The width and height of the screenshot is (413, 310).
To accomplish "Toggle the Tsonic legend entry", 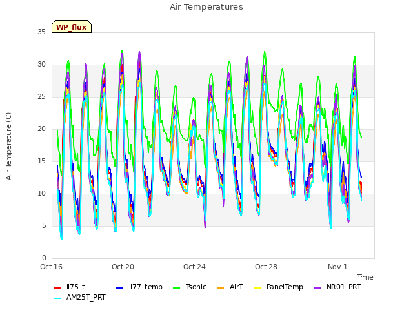I will [189, 287].
